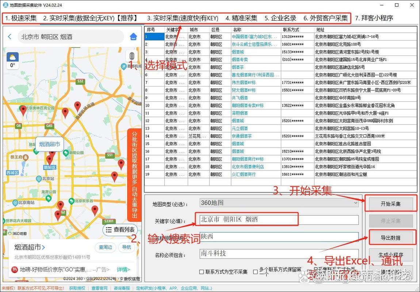Click the 序号 column header

pyautogui.click(x=154, y=30)
